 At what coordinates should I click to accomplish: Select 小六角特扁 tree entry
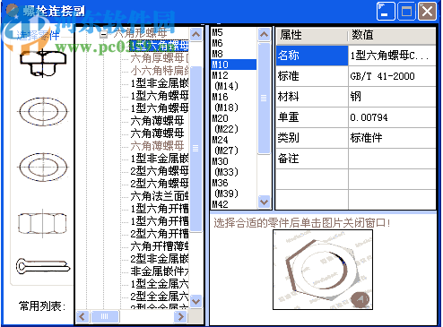tap(160, 71)
